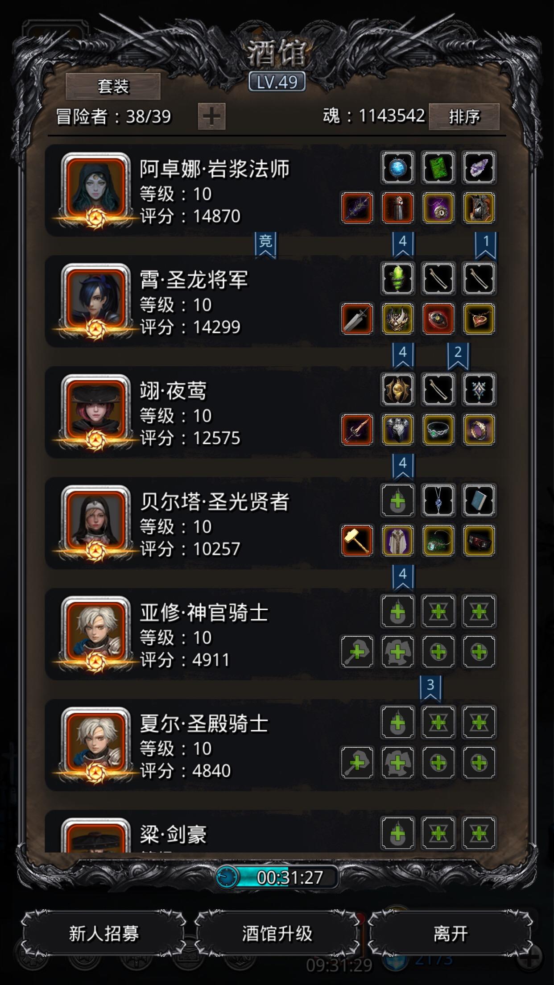Viewport: 554px width, 985px height.
Task: Open the 套装 equipment sets tab
Action: [113, 86]
